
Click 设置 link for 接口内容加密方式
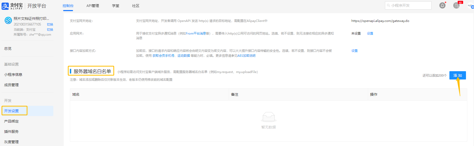354,51
